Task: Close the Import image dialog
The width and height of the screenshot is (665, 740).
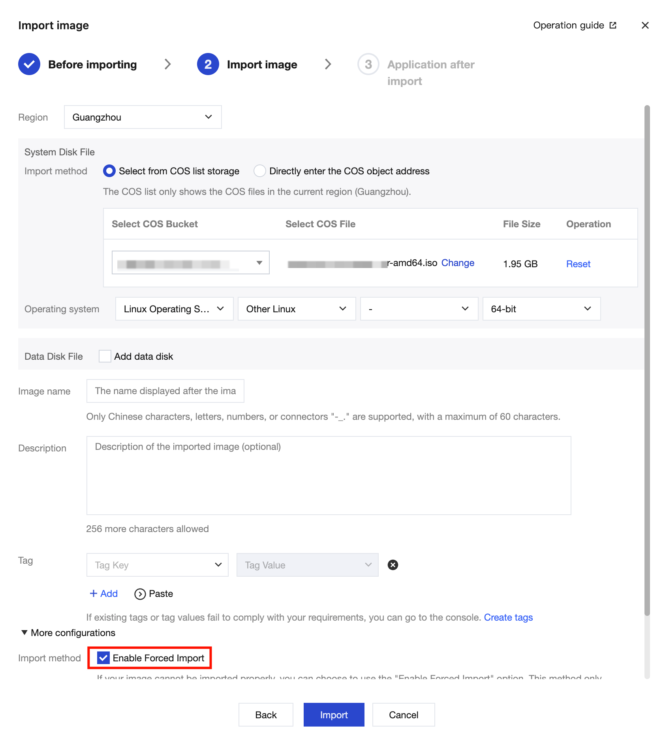Action: (645, 25)
